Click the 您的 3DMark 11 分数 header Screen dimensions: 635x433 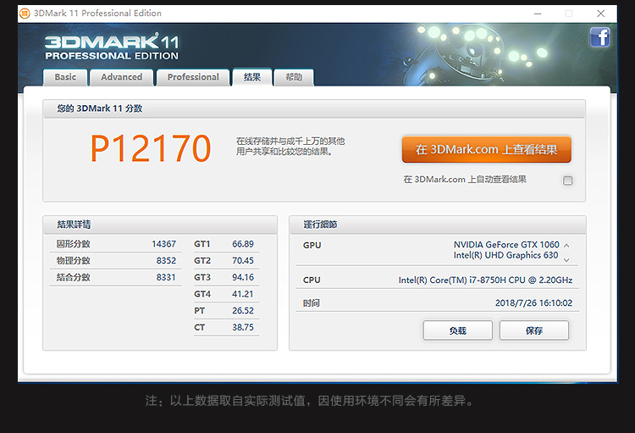(x=314, y=108)
